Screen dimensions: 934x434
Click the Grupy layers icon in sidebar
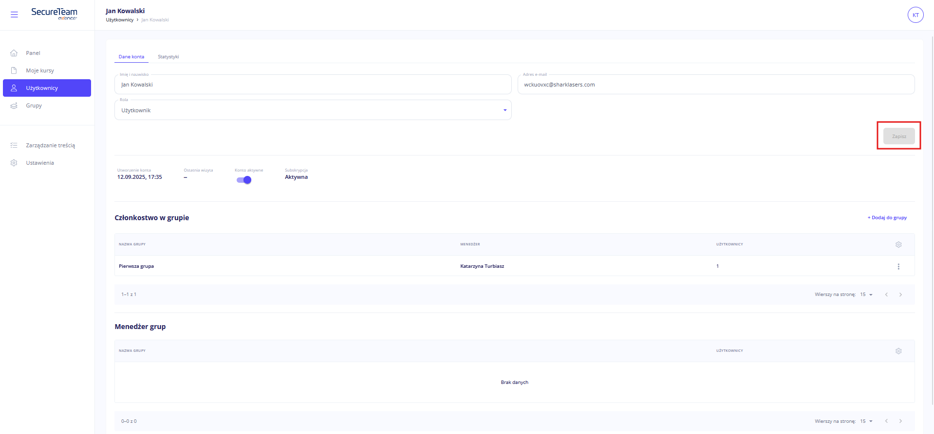click(x=14, y=105)
